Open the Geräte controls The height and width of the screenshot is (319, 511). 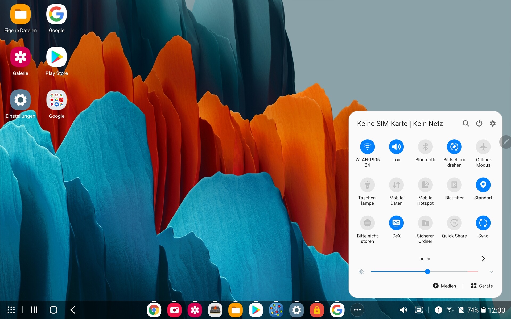pyautogui.click(x=482, y=286)
